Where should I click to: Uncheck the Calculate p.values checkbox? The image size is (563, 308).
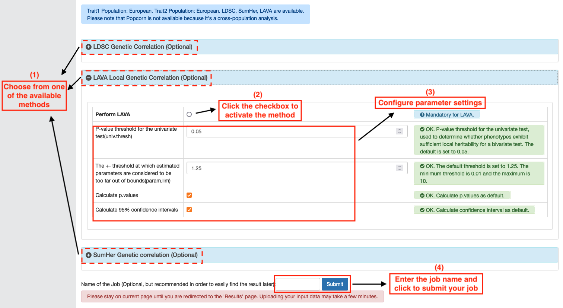(x=189, y=195)
